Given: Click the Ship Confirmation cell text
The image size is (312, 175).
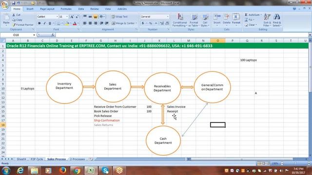Looking at the screenshot, I should point(107,121).
